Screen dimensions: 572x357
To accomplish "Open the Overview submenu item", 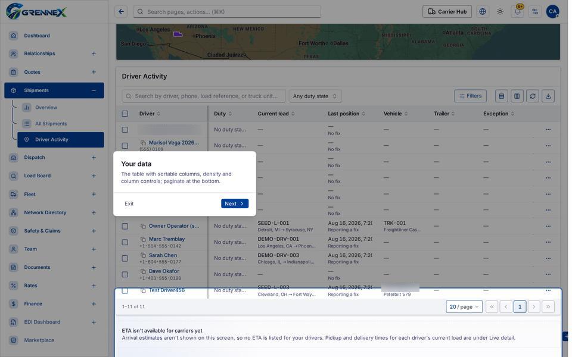I will click(x=46, y=108).
